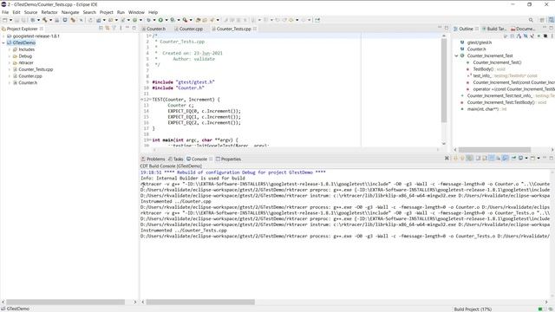Viewport: 555px width, 312px height.
Task: Select Counter_Tests.cpp in Project Explorer
Action: [36, 69]
